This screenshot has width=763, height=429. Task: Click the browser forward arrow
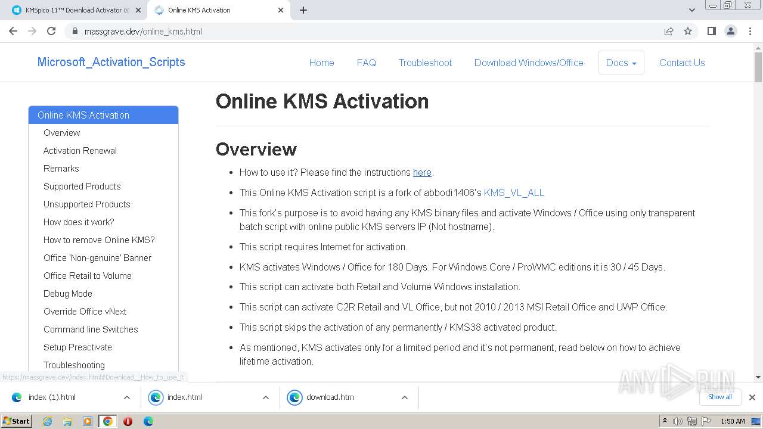pos(32,31)
